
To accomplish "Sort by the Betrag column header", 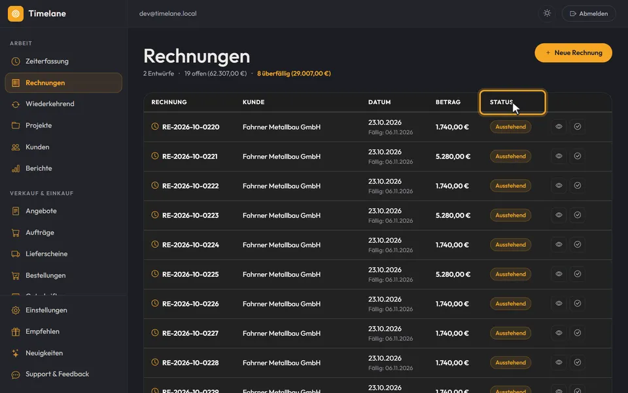I will tap(447, 102).
